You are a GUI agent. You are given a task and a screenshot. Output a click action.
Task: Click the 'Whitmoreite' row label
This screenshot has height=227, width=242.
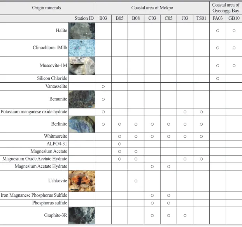click(x=55, y=136)
